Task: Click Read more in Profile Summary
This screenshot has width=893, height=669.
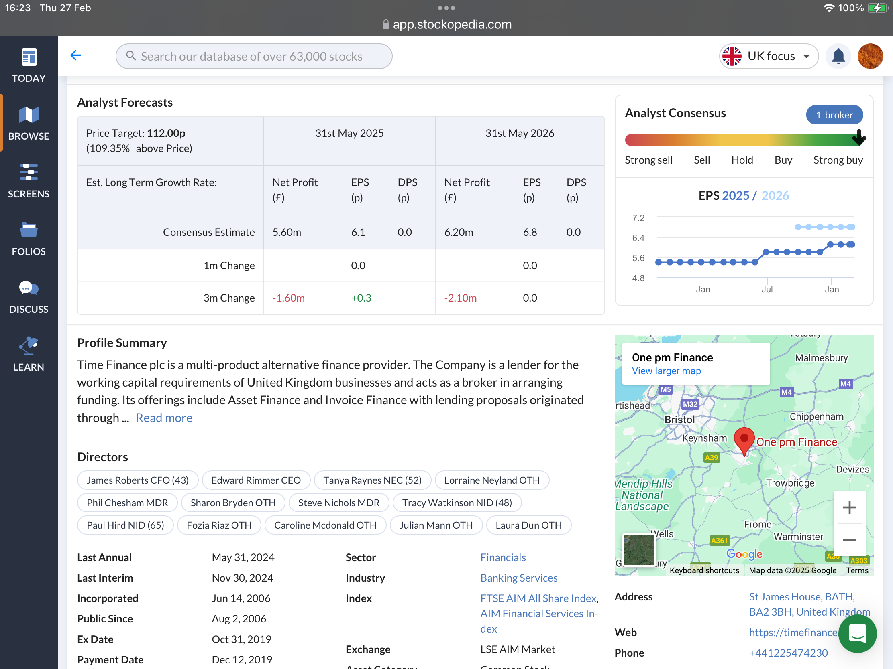Action: point(164,418)
